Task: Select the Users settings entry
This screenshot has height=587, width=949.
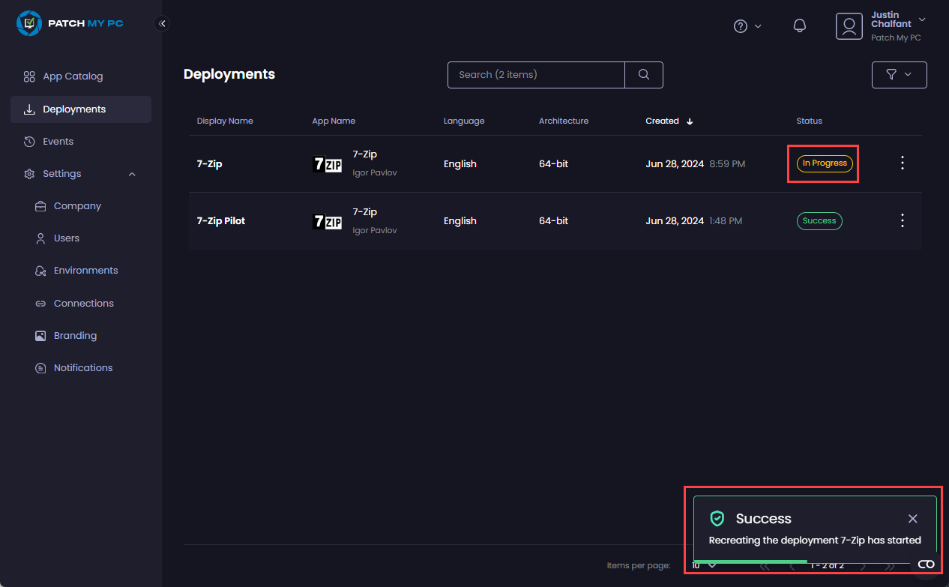Action: [67, 238]
